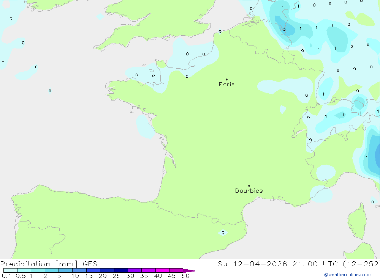
Task: Click the Dourbies location label
Action: [249, 191]
